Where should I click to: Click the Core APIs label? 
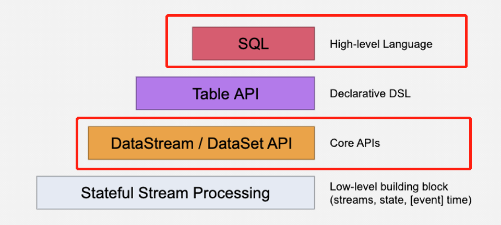(x=355, y=143)
